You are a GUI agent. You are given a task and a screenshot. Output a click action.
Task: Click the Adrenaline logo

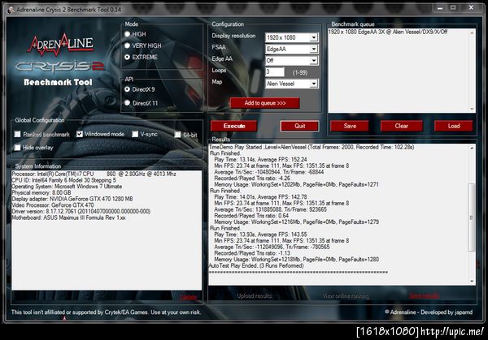(x=61, y=45)
